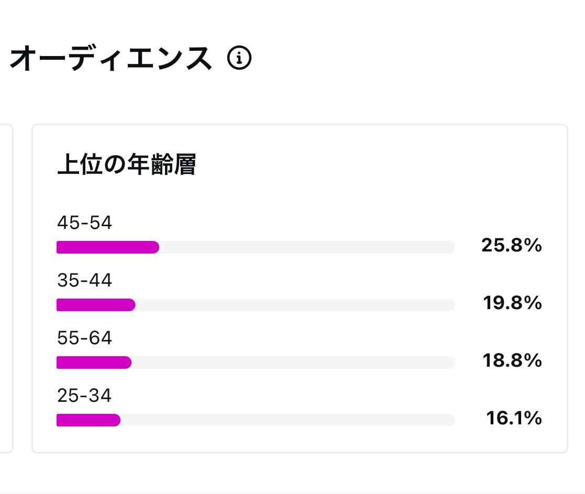
Task: Select the 16.1% percentage value
Action: [513, 418]
